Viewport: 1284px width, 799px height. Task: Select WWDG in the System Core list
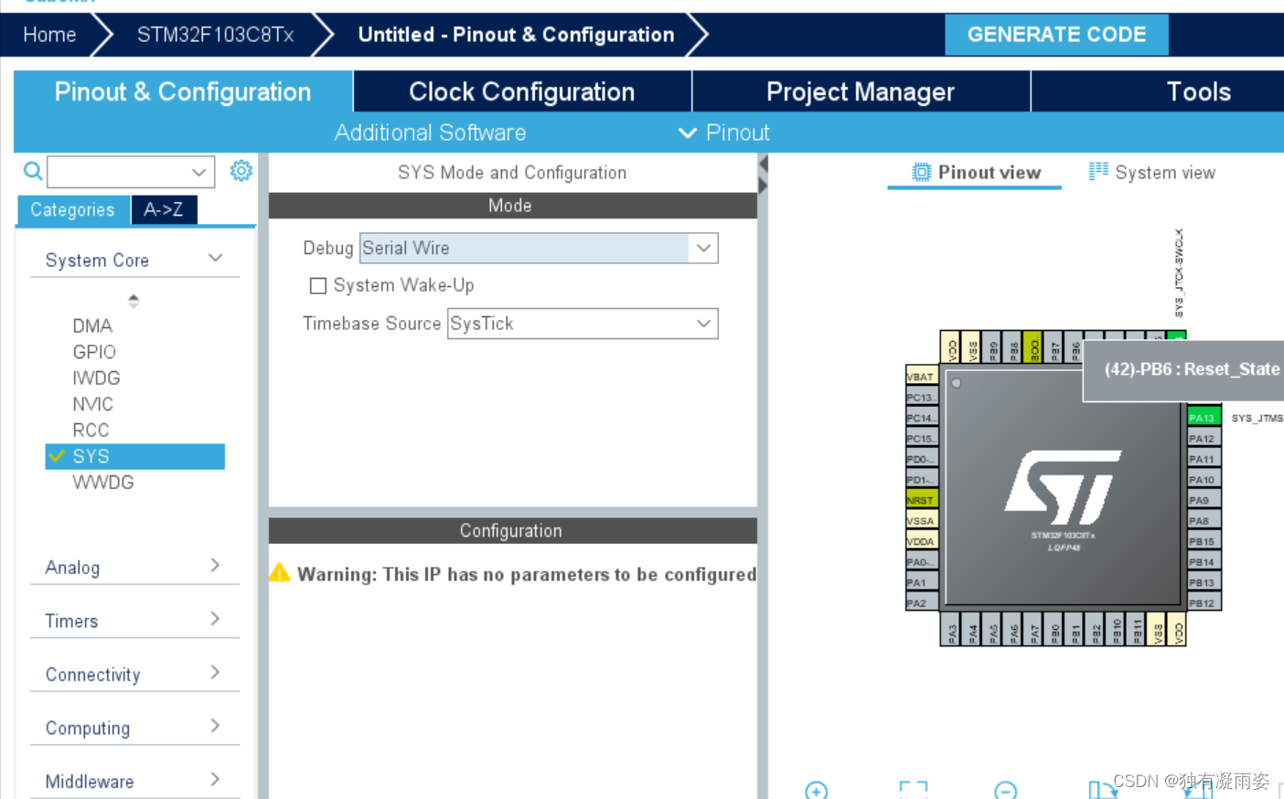pos(103,482)
